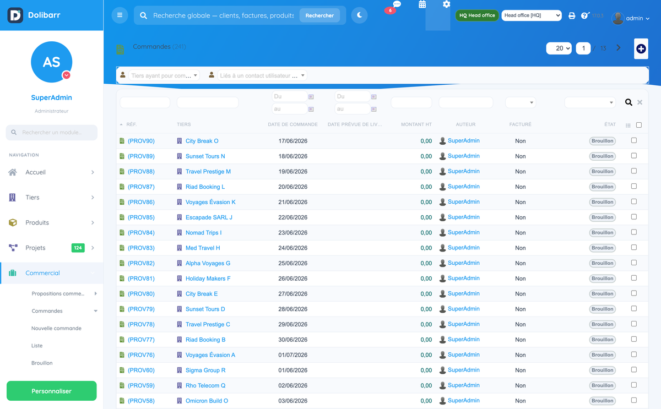Image resolution: width=661 pixels, height=409 pixels.
Task: Check the box for order PROV90
Action: [x=634, y=140]
